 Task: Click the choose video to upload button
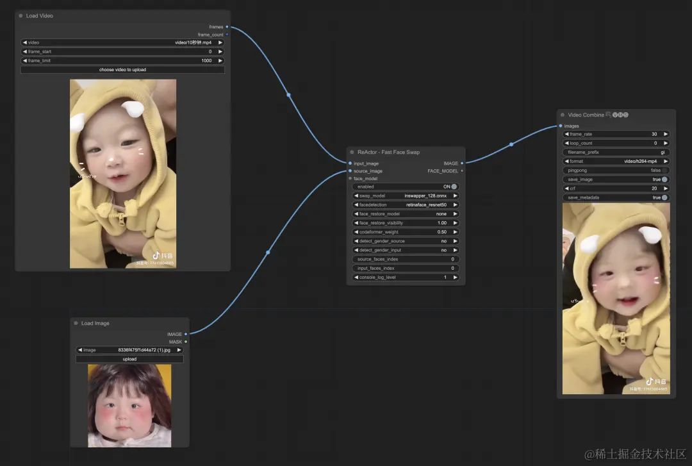(x=122, y=70)
